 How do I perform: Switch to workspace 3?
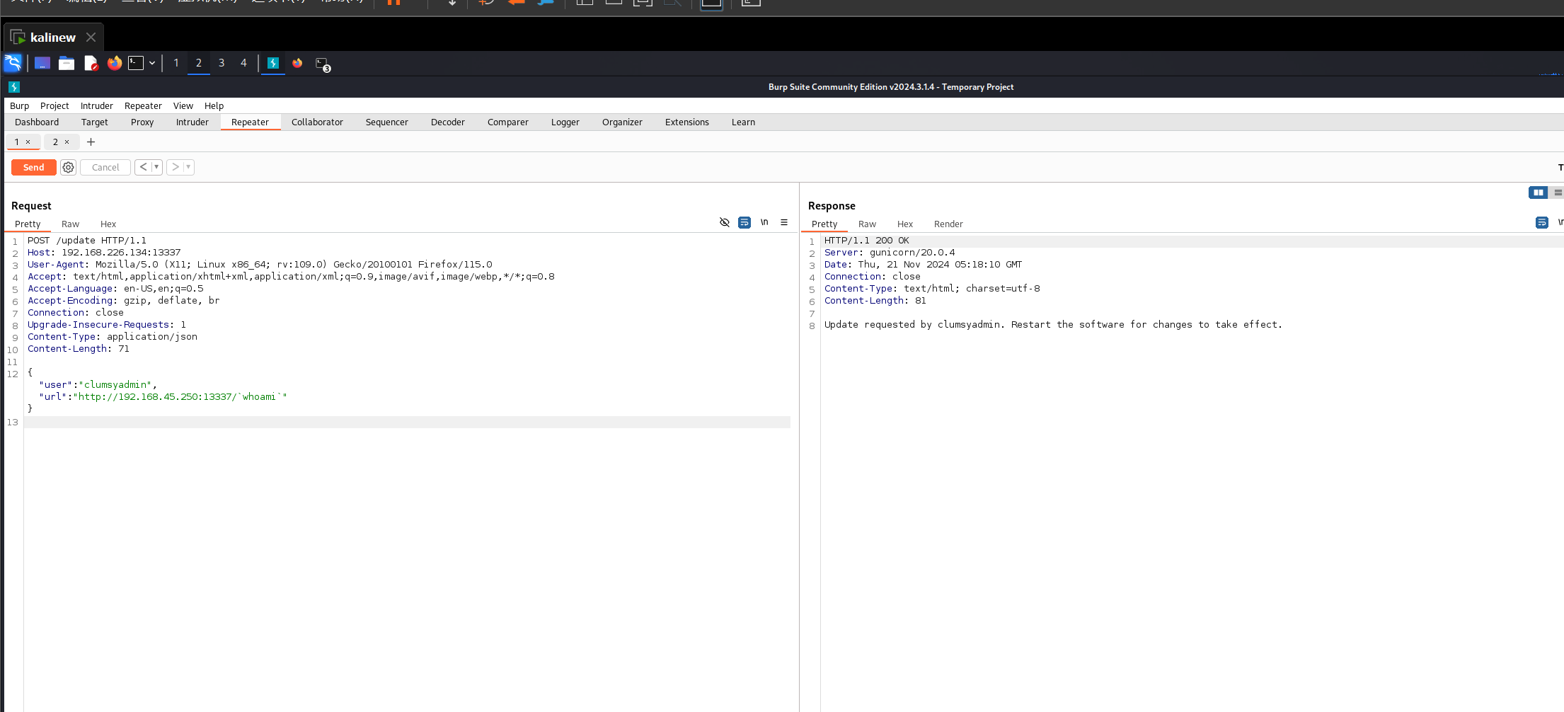pos(222,63)
